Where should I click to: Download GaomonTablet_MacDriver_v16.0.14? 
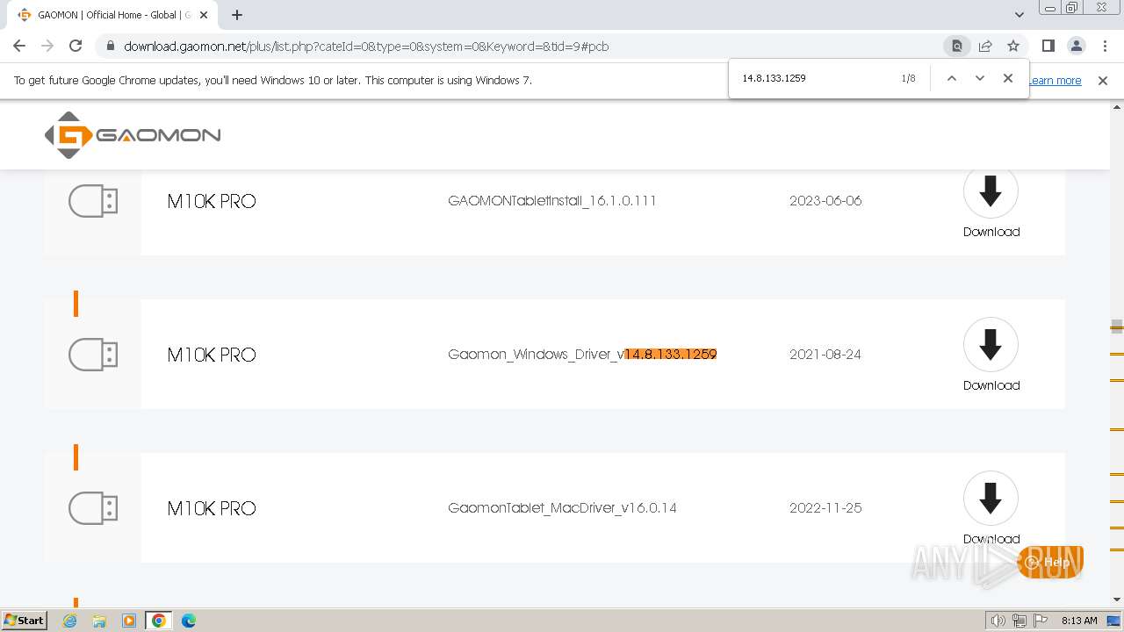pos(991,508)
